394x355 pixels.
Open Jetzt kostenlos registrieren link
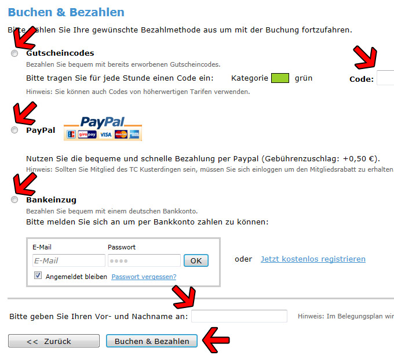pyautogui.click(x=313, y=259)
